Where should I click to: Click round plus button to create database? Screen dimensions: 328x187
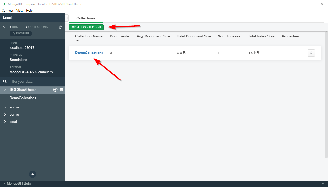33,174
